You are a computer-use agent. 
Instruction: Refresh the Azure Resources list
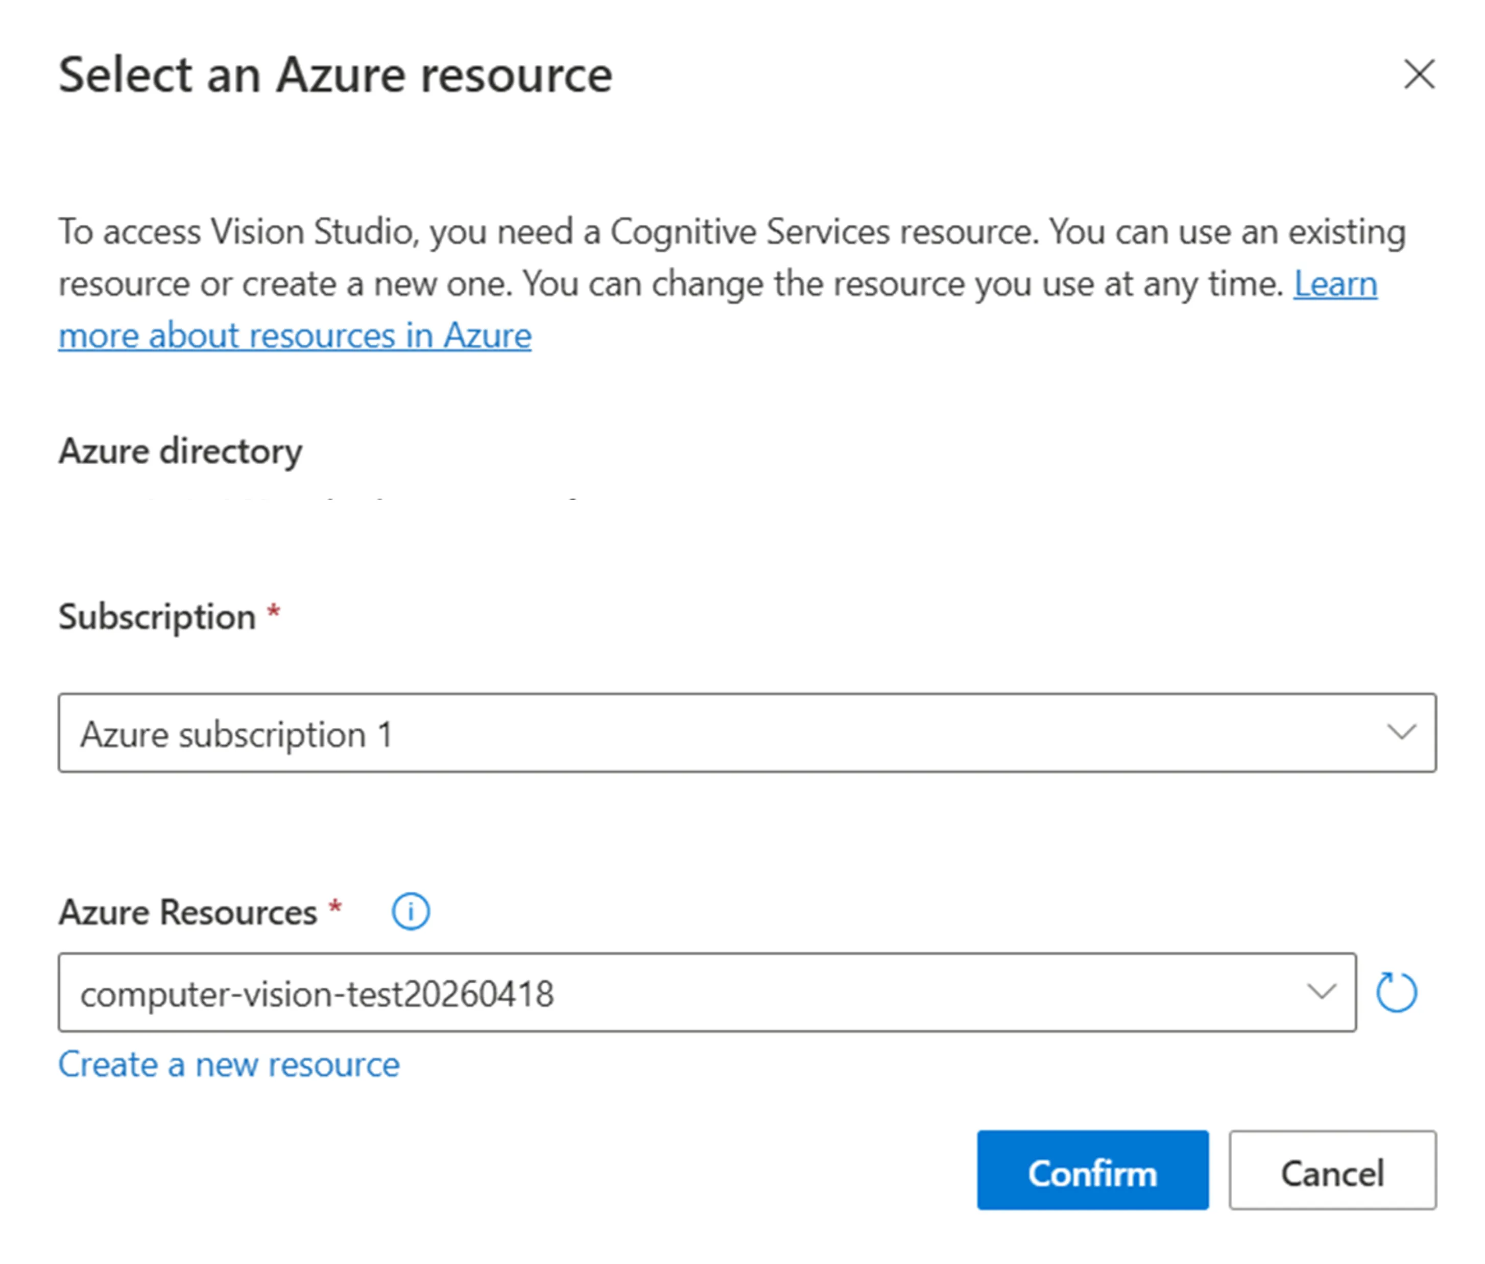(x=1396, y=992)
